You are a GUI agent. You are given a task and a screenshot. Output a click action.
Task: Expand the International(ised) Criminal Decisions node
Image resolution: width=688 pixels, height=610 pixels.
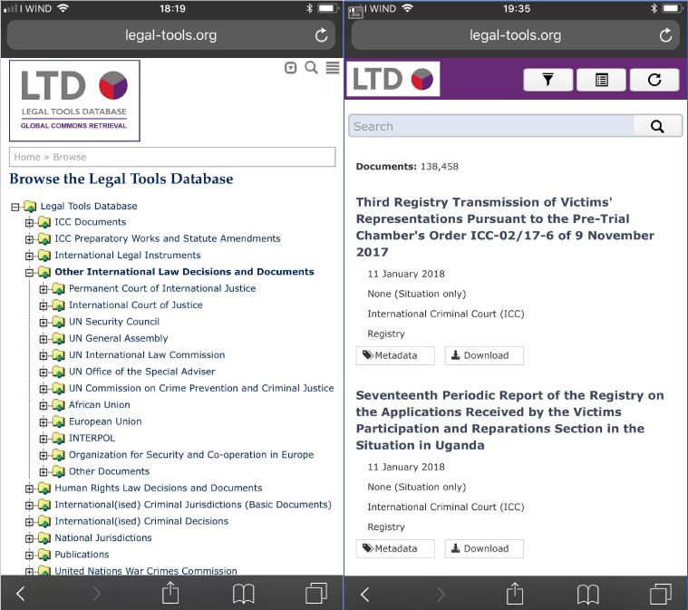(29, 522)
